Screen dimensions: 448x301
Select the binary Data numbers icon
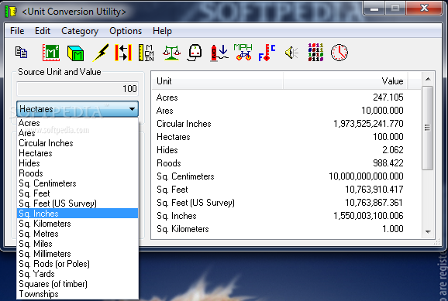pyautogui.click(x=315, y=53)
